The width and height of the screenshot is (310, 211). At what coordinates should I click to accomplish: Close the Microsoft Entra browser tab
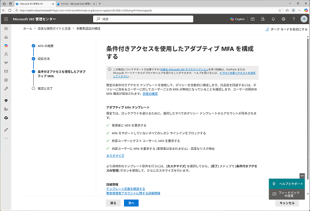point(94,4)
